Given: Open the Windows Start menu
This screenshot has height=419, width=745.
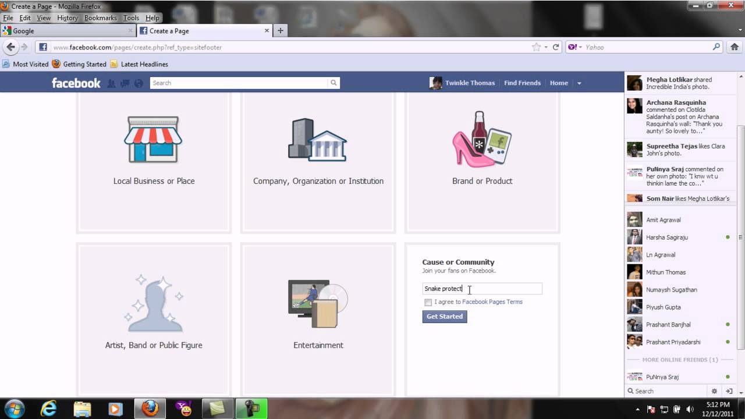Looking at the screenshot, I should [x=15, y=409].
